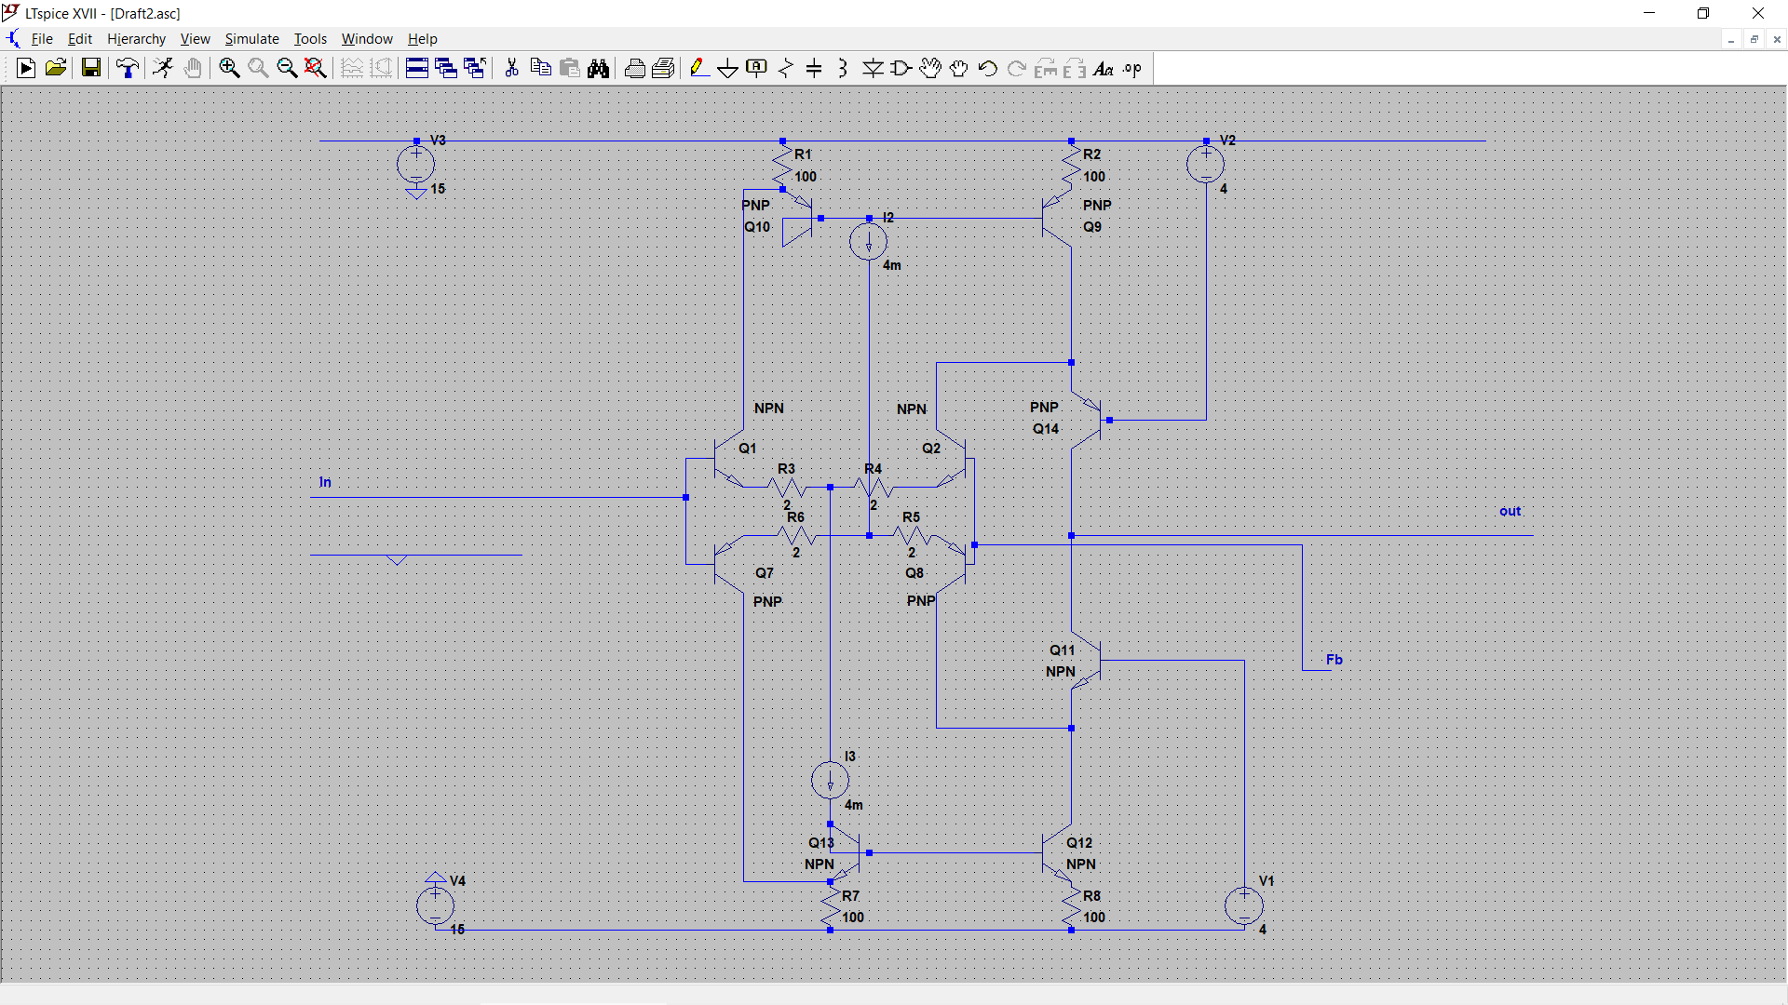Click the Close All Windows toolbar icon
1788x1005 pixels.
pos(475,68)
